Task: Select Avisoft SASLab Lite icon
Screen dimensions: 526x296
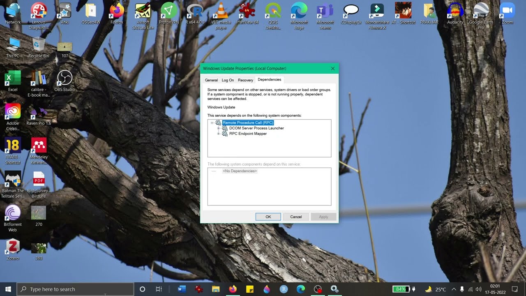Action: click(143, 16)
